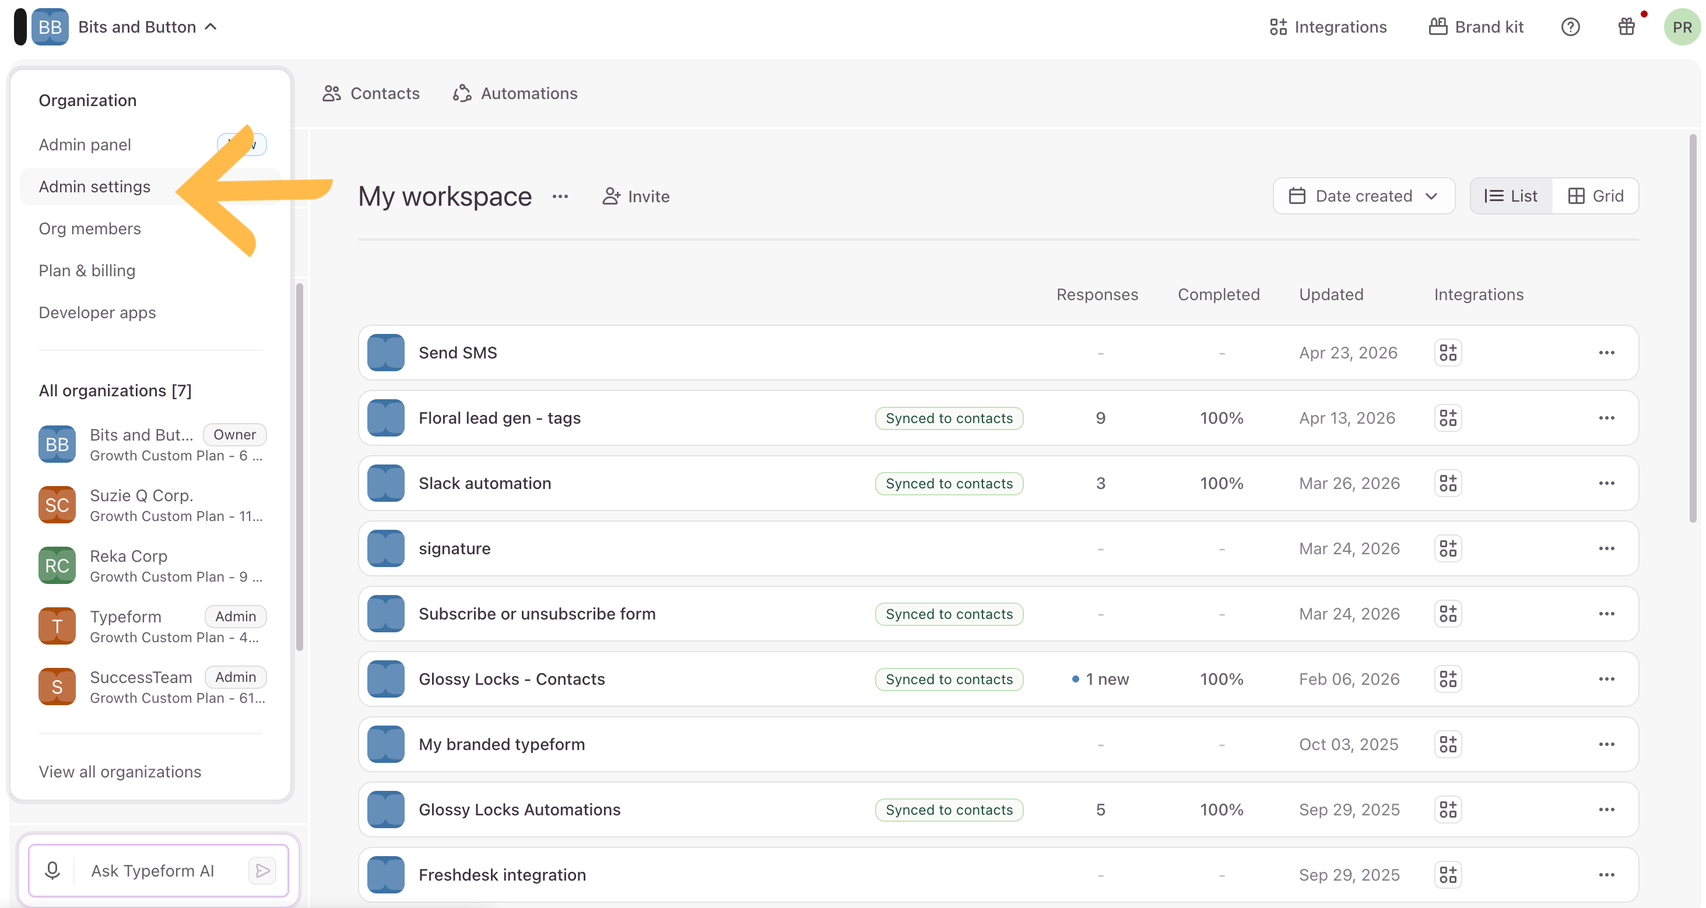Image resolution: width=1706 pixels, height=908 pixels.
Task: Open the Date created sort dropdown
Action: 1364,196
